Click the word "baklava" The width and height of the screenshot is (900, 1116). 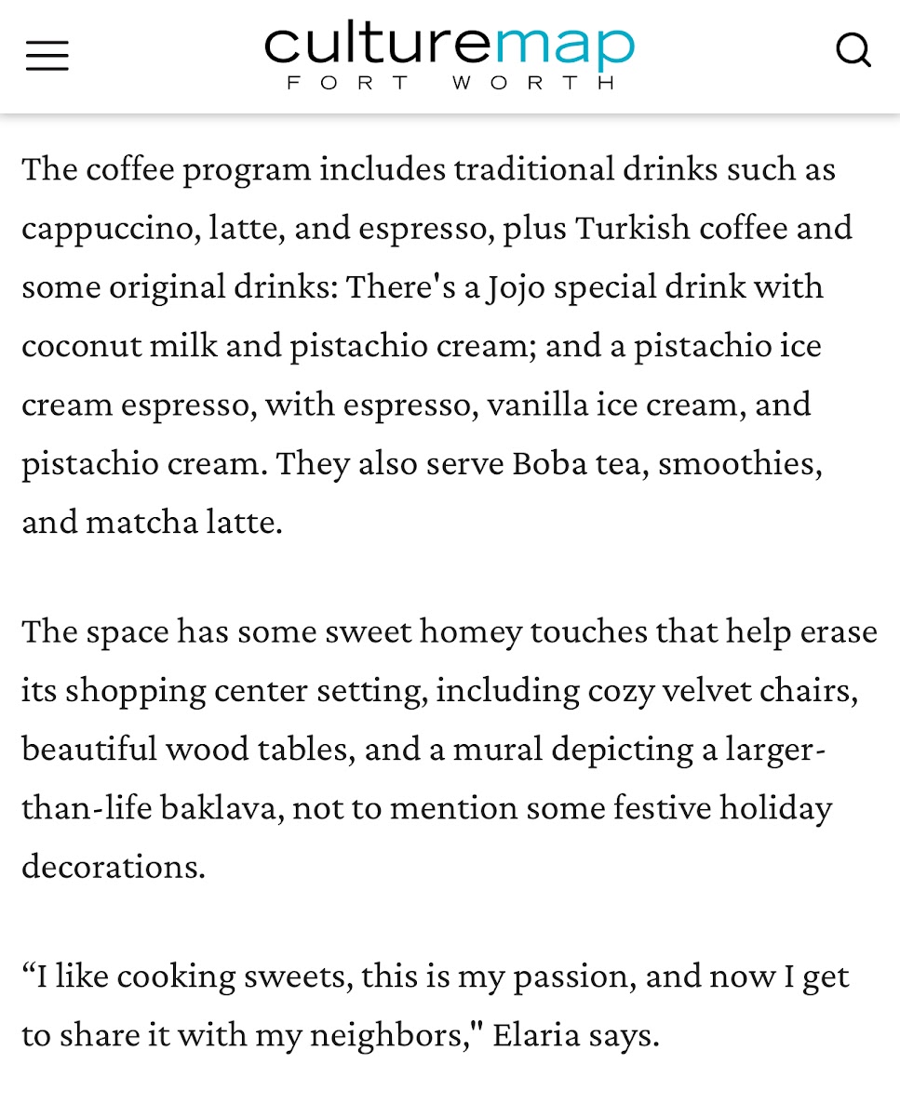coord(220,807)
